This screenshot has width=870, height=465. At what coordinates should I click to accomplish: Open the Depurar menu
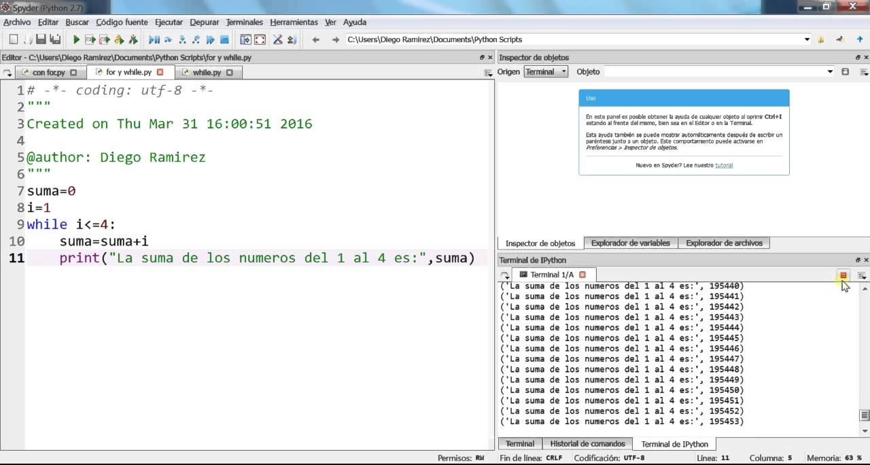(x=205, y=22)
